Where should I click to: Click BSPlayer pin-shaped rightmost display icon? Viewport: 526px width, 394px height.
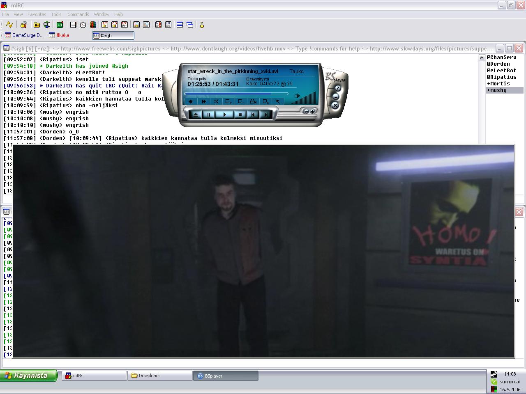coord(278,101)
